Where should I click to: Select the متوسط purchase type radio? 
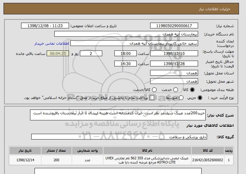181,98
